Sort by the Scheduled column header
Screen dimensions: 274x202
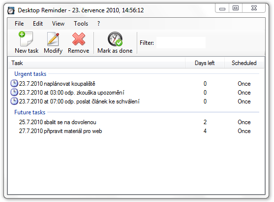click(244, 63)
